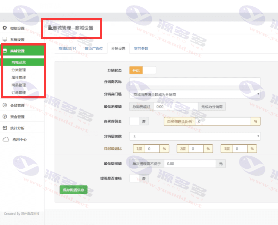This screenshot has width=278, height=225.
Task: Click the 保存配置信息 button
Action: (x=73, y=190)
